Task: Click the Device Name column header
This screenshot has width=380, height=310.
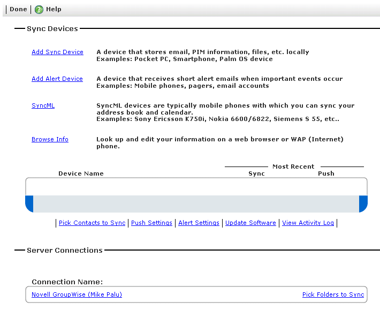Action: coord(81,173)
